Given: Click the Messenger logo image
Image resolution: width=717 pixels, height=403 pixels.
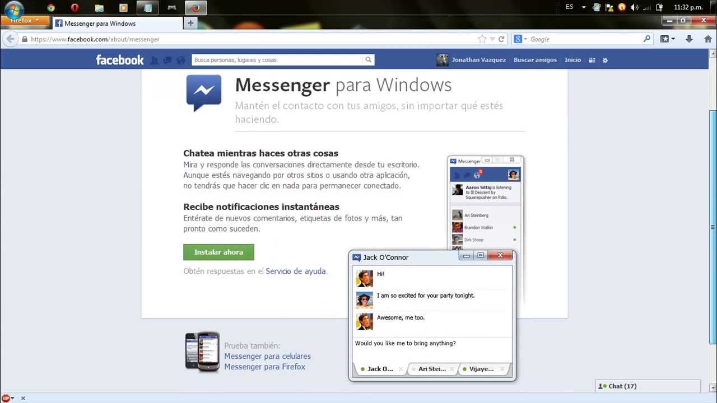Looking at the screenshot, I should [x=204, y=93].
